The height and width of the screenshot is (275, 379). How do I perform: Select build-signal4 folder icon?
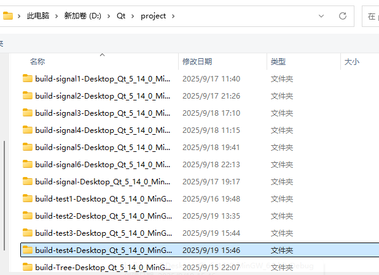(x=28, y=130)
